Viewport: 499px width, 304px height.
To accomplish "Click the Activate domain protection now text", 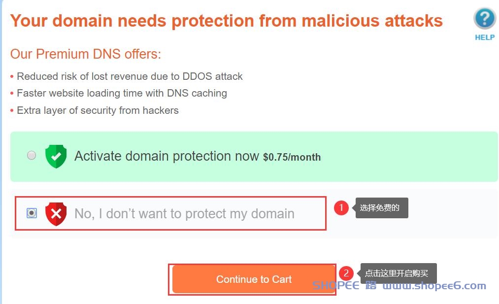I will (166, 156).
